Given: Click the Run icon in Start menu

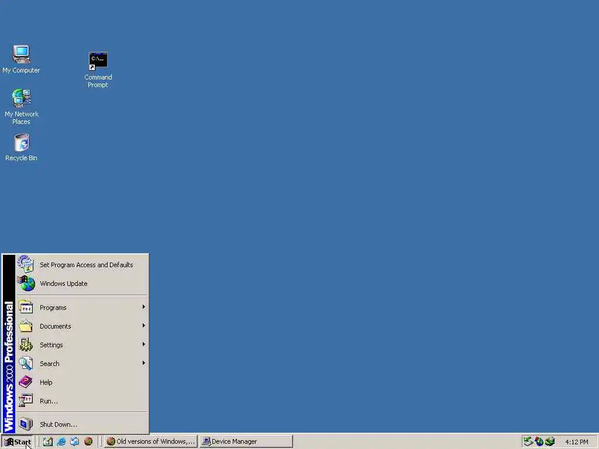Looking at the screenshot, I should [26, 400].
